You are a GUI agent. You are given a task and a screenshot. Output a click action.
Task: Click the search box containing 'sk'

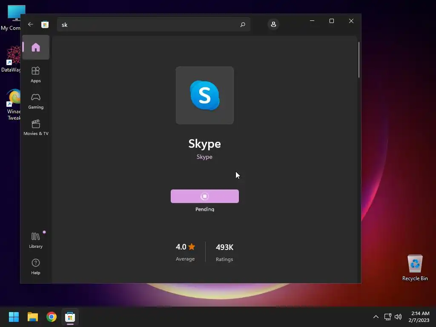pyautogui.click(x=153, y=24)
